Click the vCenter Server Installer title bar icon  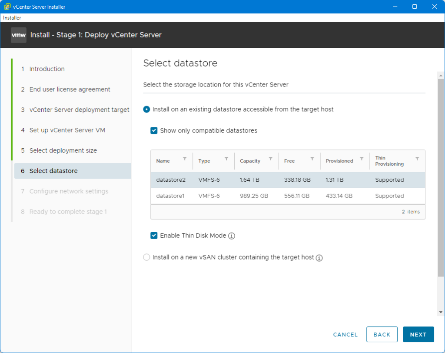[x=7, y=7]
